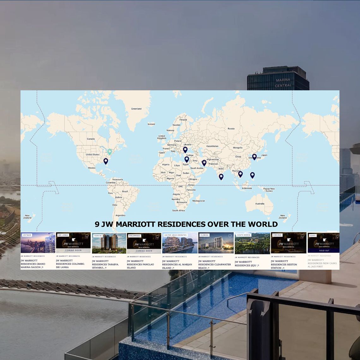Click JW Marriott Residences New Cairo title

point(322,263)
